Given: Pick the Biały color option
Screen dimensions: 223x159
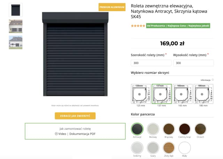Looking at the screenshot, I should click(185, 148).
